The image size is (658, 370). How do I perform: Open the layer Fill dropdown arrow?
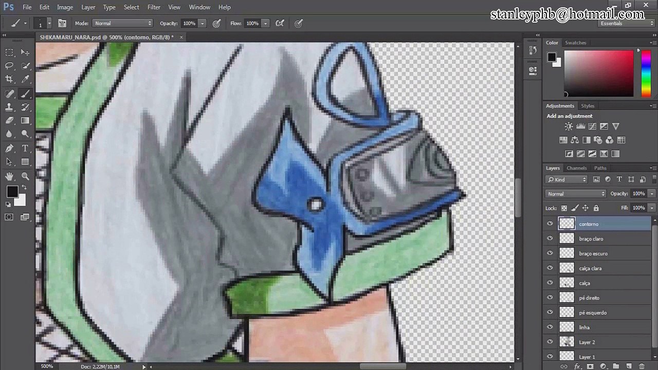tap(652, 208)
